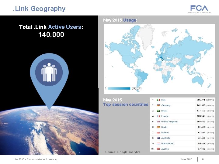Click the Poland flag icon
Image resolution: width=219 pixels, height=164 pixels.
pos(158,132)
